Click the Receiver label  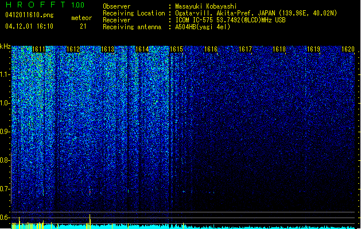117,20
